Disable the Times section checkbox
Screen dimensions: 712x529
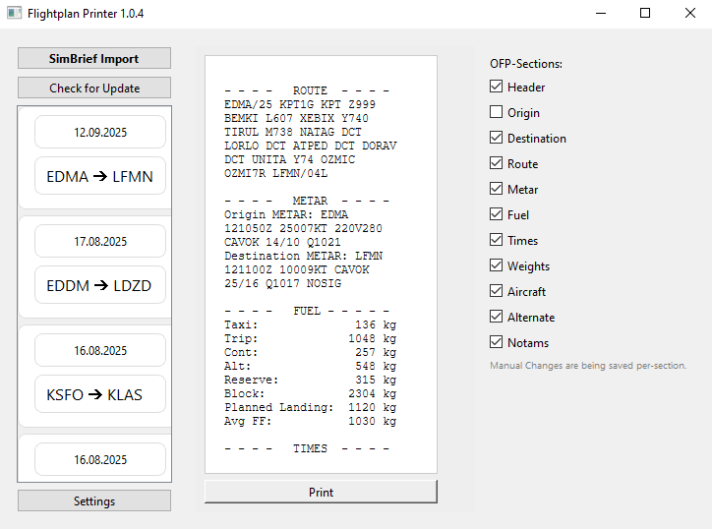click(x=497, y=240)
